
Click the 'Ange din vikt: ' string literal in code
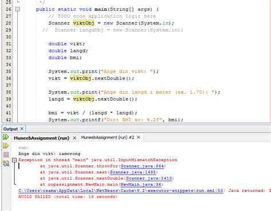tap(127, 71)
